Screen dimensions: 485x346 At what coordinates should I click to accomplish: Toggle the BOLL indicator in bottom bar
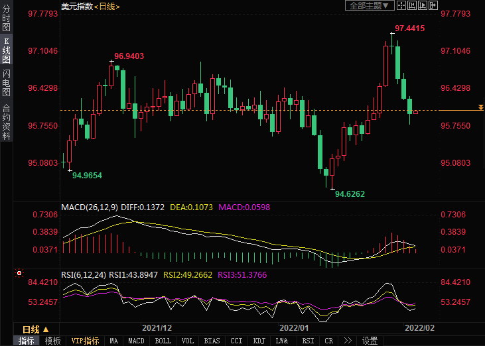[163, 341]
